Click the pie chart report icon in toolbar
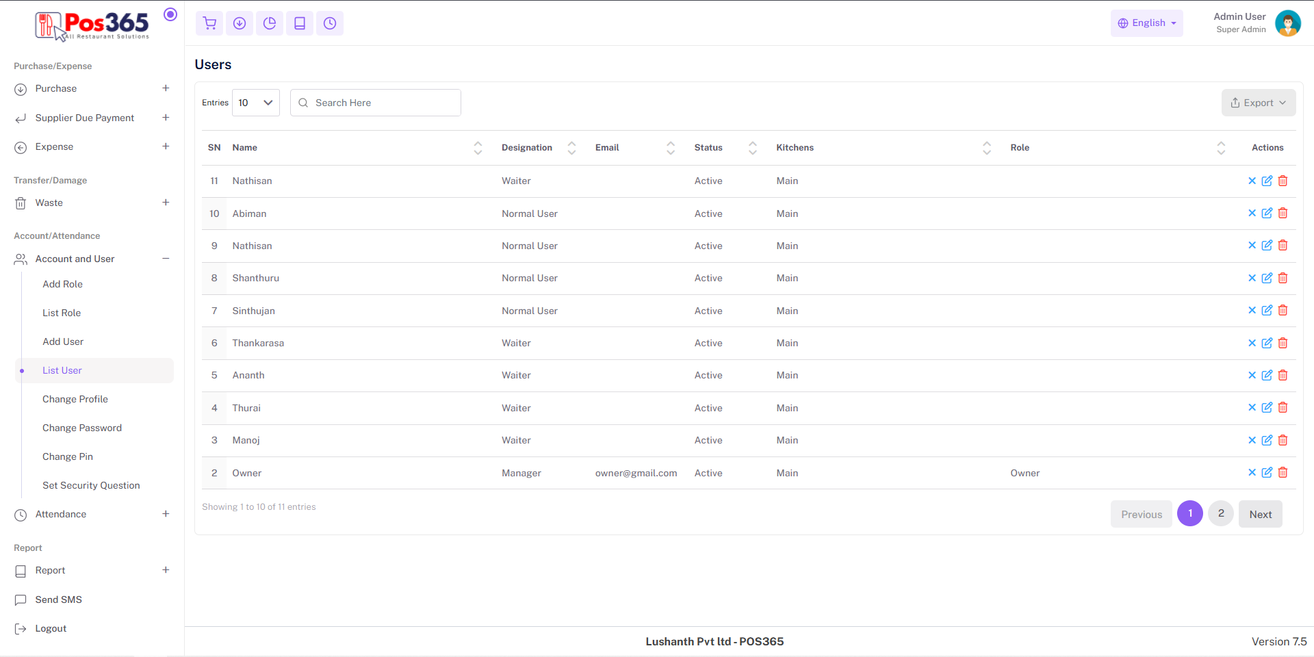The image size is (1314, 657). point(270,23)
